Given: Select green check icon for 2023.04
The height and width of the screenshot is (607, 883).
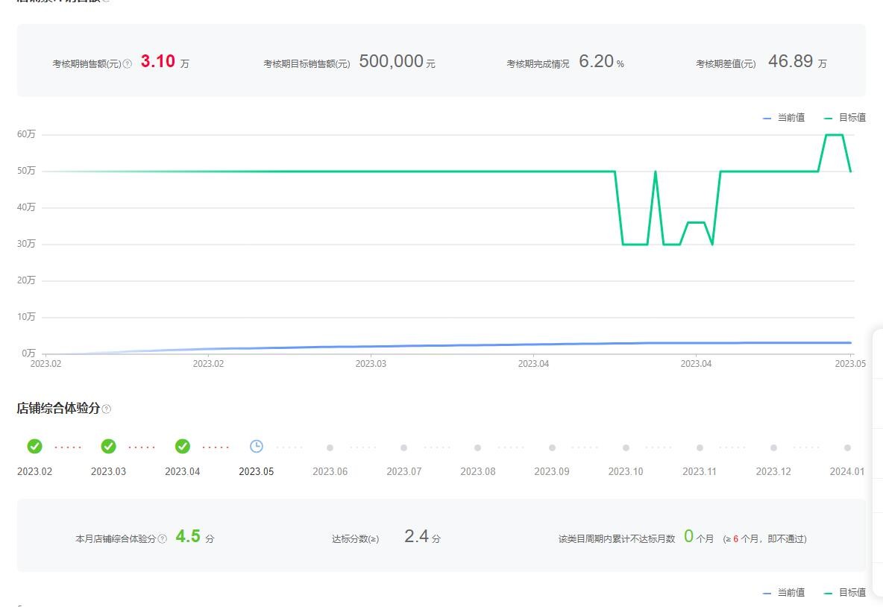Looking at the screenshot, I should point(183,447).
